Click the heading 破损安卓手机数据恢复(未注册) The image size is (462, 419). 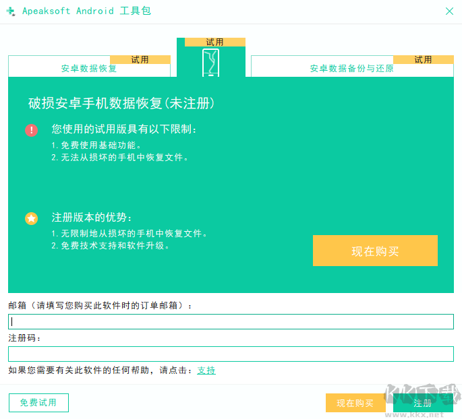(x=121, y=103)
